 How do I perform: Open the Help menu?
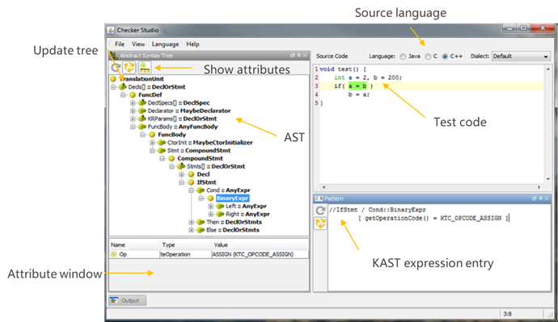(x=192, y=44)
